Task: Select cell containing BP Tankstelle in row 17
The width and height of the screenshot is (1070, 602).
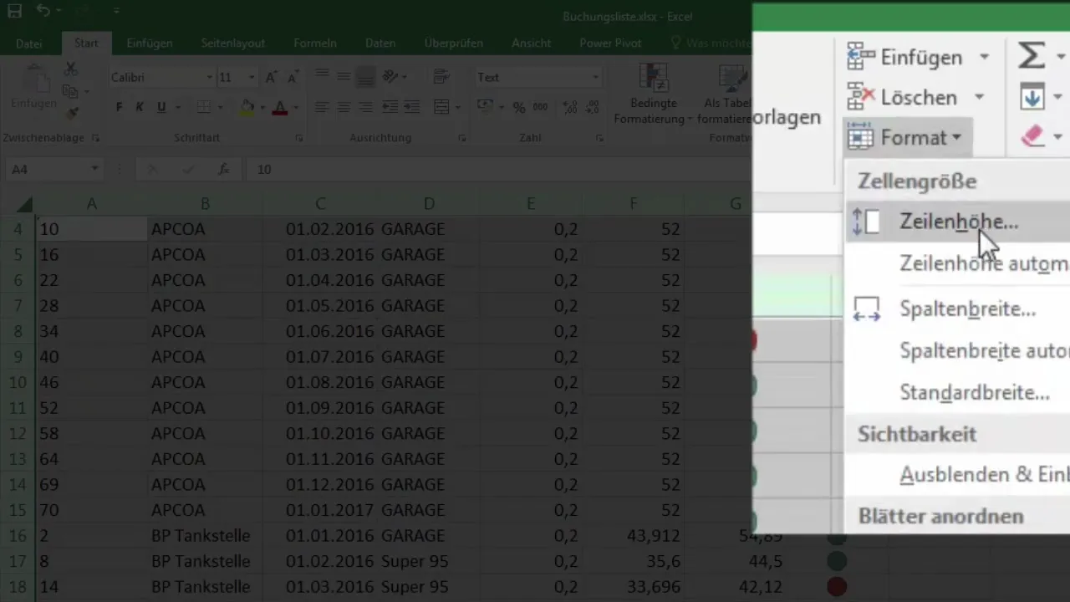Action: click(x=205, y=561)
